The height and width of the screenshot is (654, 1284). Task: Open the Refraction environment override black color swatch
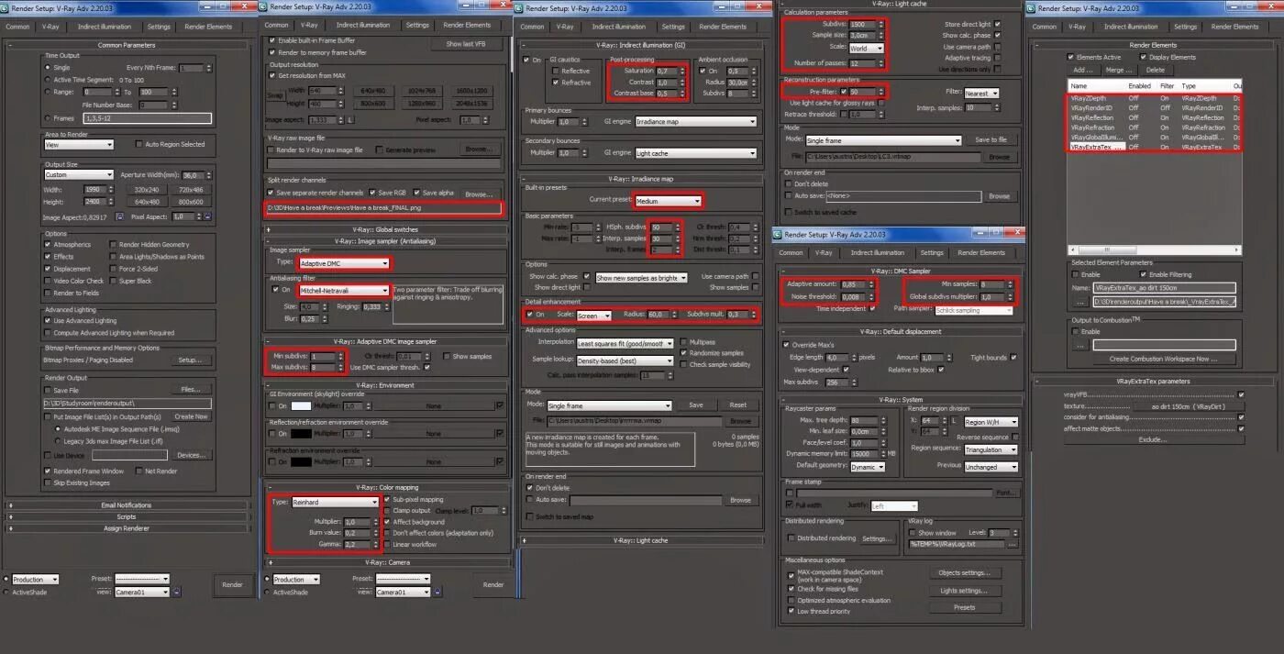pyautogui.click(x=301, y=461)
